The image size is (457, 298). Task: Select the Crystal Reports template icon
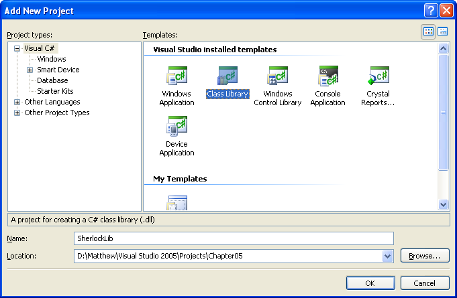pyautogui.click(x=378, y=76)
